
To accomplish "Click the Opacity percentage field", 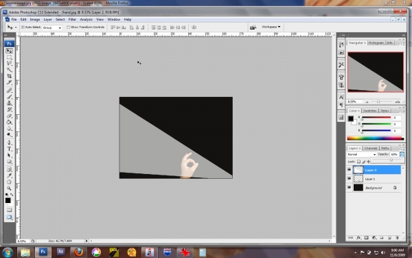I will (394, 154).
